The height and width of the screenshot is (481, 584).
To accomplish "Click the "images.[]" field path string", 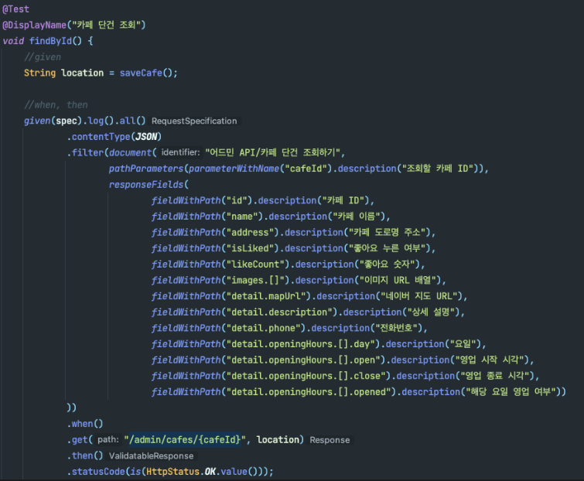I will click(x=258, y=281).
